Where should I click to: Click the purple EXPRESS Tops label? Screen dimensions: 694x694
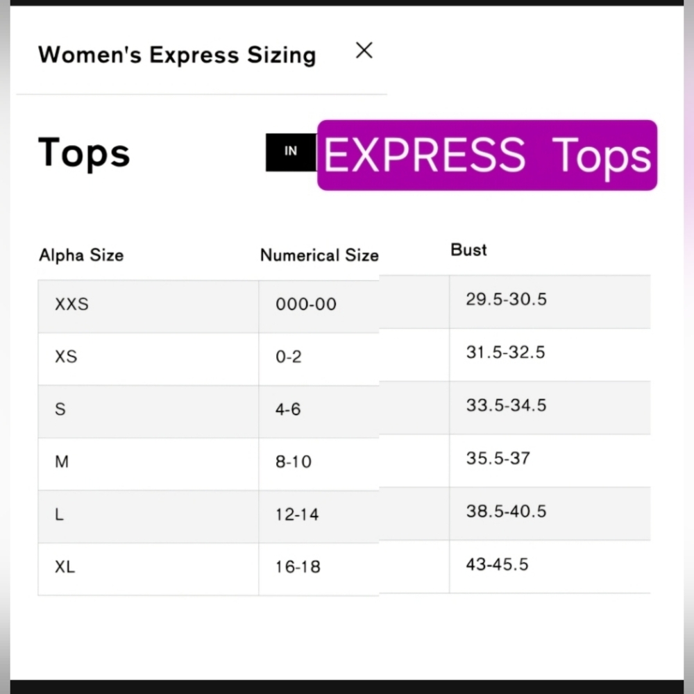[487, 155]
